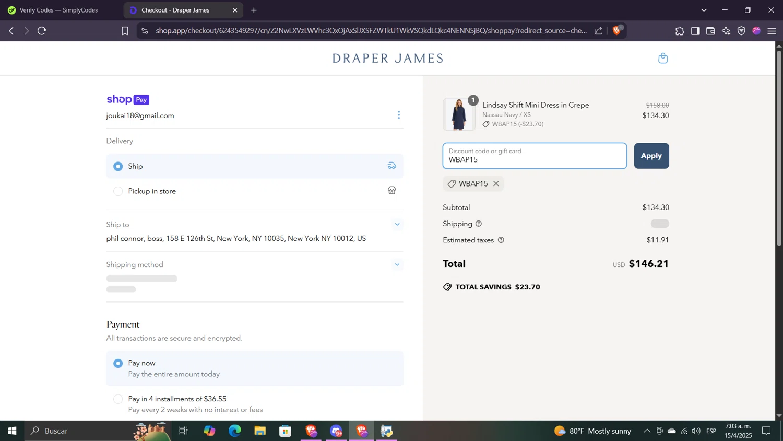This screenshot has width=783, height=441.
Task: Click the Lindsay Shift Mini Dress in Crepe title
Action: (x=536, y=105)
